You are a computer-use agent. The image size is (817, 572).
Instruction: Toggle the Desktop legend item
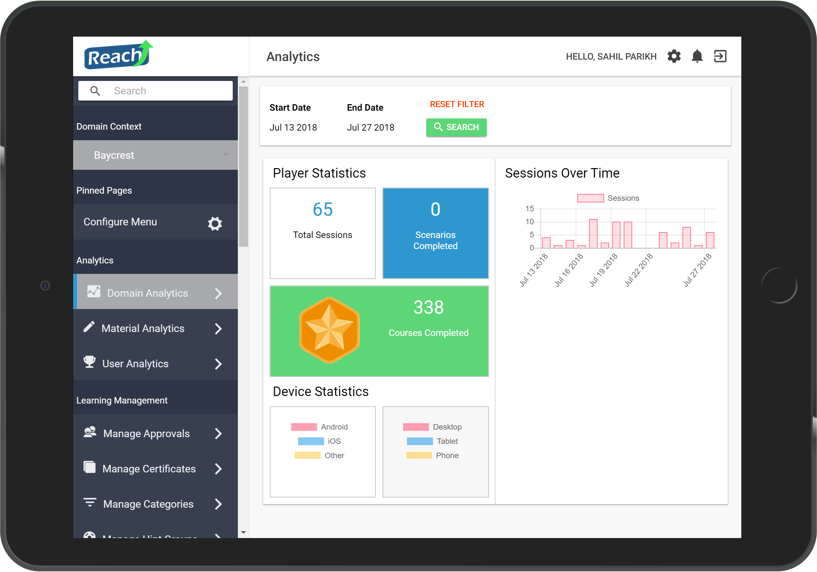pyautogui.click(x=432, y=427)
